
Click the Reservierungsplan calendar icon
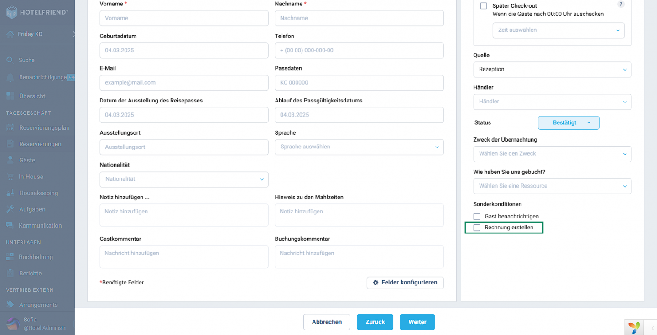(x=10, y=127)
